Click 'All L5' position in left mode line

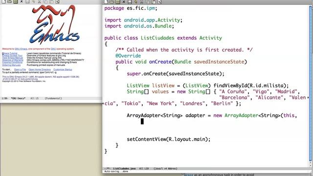coord(34,98)
